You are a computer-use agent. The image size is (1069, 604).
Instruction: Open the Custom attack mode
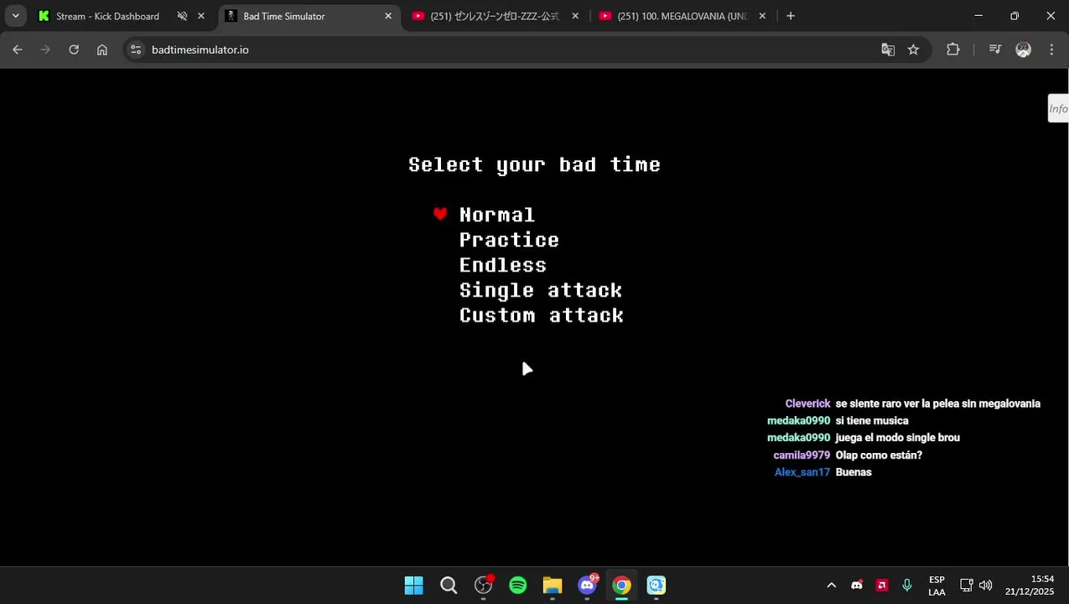(542, 315)
